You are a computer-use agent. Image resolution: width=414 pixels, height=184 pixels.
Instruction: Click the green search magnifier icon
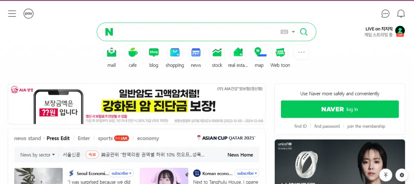pos(304,32)
